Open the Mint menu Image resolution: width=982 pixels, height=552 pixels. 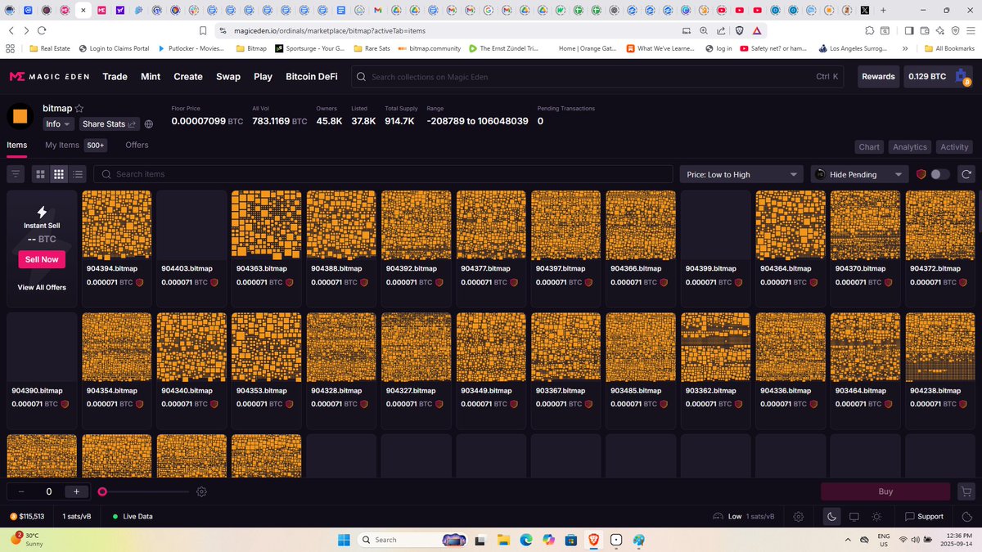tap(151, 77)
